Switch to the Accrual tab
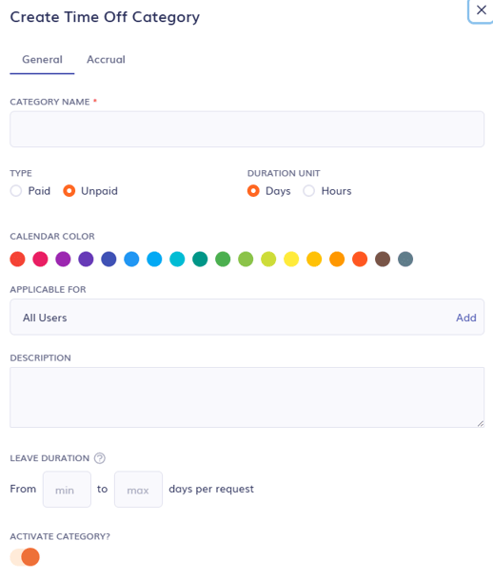 coord(106,60)
